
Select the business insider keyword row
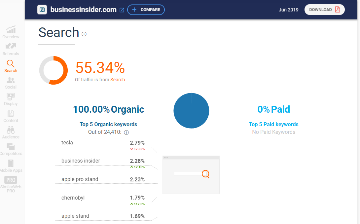click(x=103, y=161)
